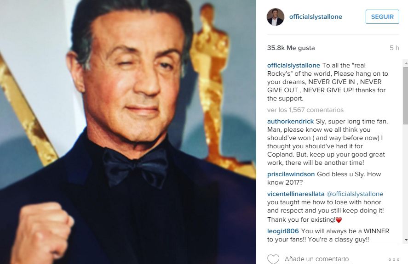This screenshot has width=408, height=264.
Task: Go to leogirl806's profile
Action: pyautogui.click(x=283, y=231)
